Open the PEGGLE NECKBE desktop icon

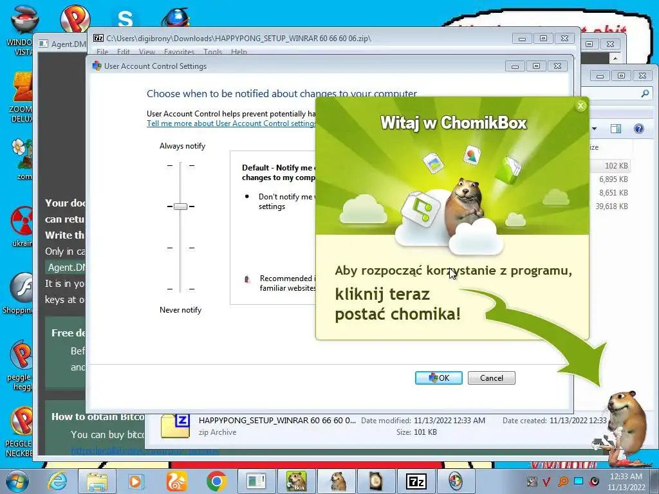tap(19, 432)
